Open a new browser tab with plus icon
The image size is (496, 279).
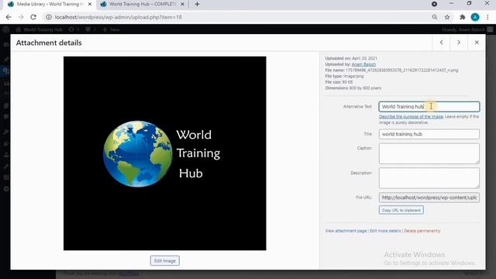pyautogui.click(x=197, y=4)
